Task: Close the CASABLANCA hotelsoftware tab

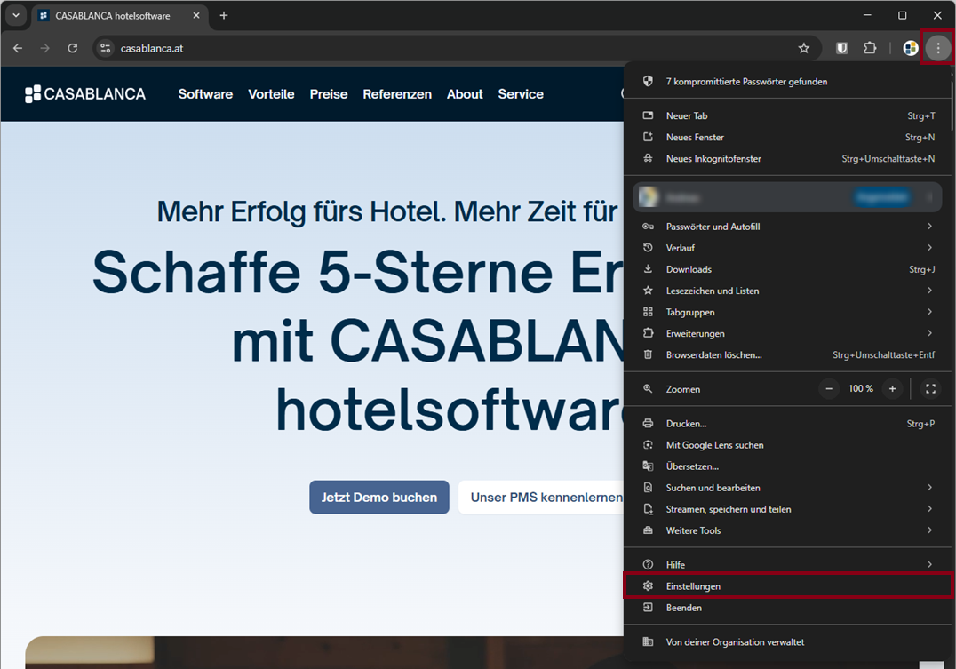Action: click(196, 15)
